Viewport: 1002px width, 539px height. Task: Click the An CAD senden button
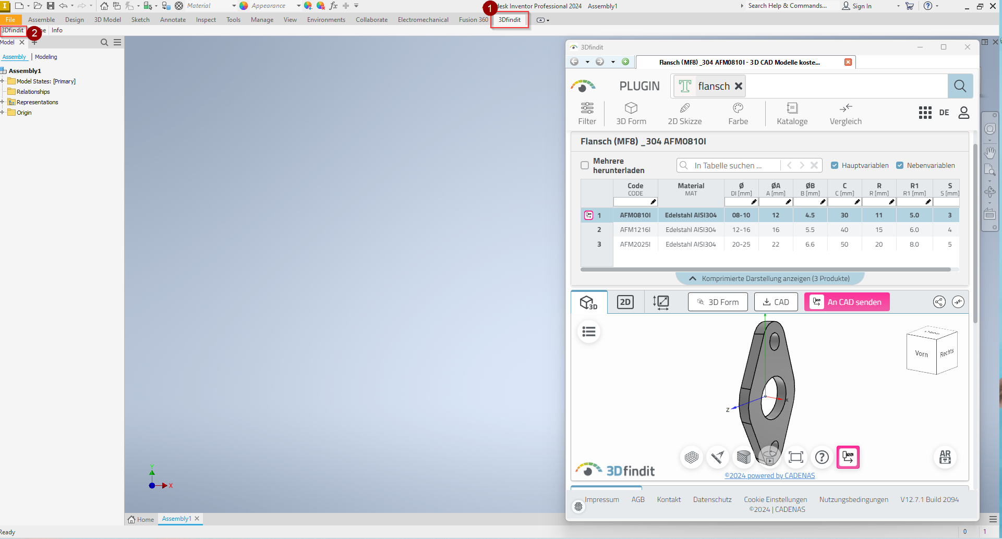(x=847, y=302)
